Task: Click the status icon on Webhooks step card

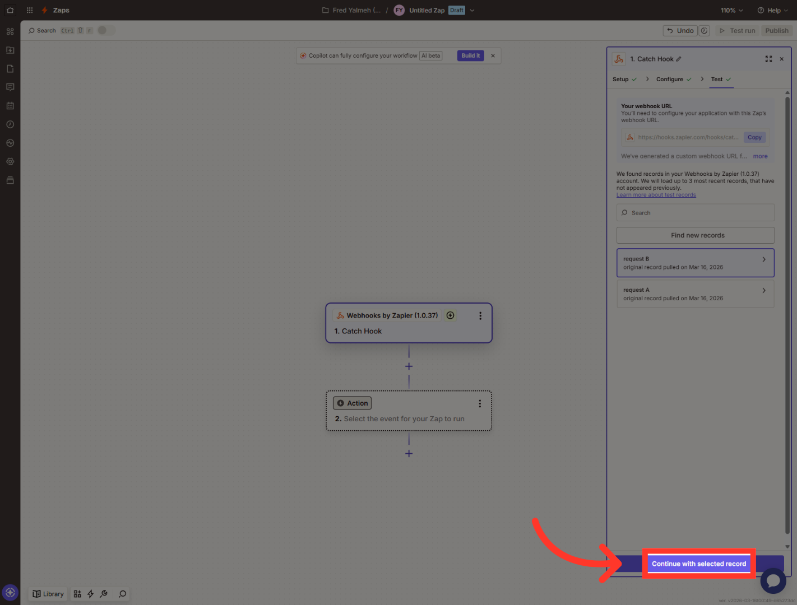Action: point(450,315)
